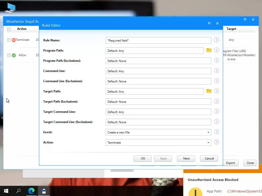Click the 'Any' target cell
Screen dimensions: 262x196
231,40
